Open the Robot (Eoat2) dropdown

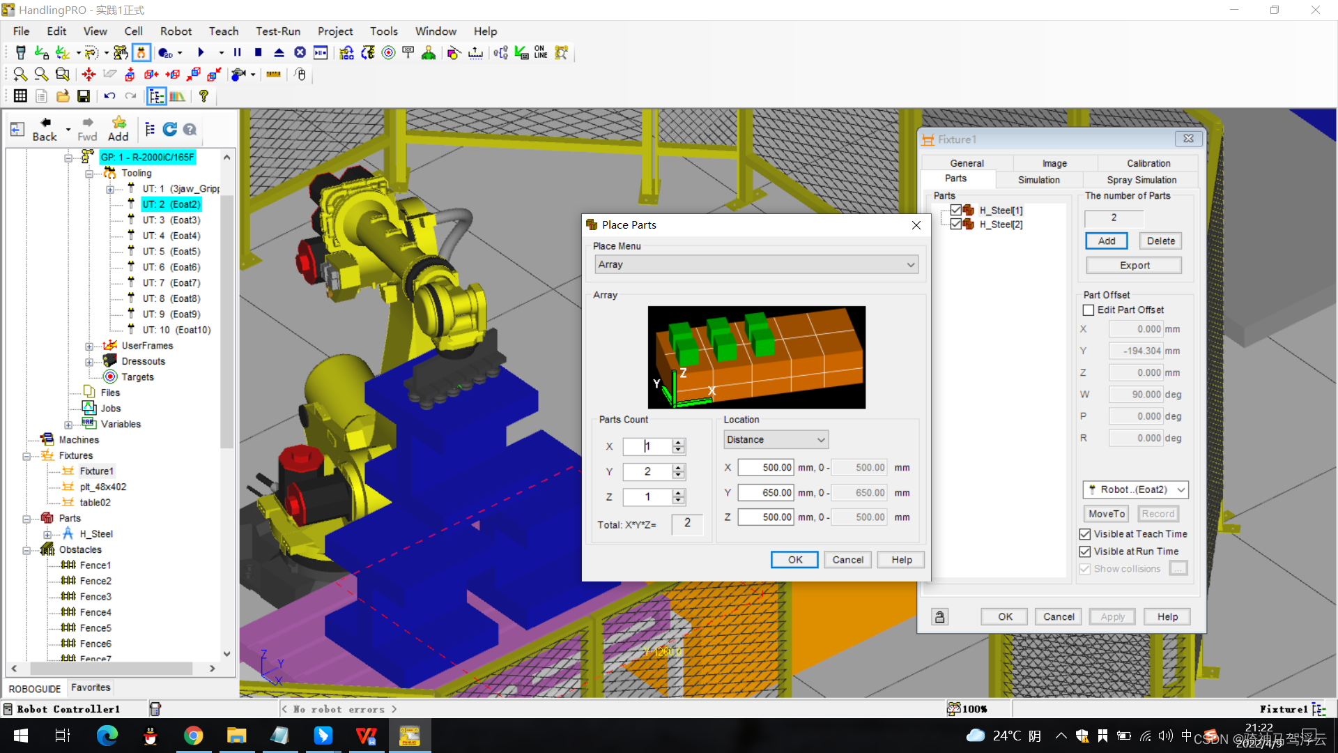click(x=1135, y=489)
